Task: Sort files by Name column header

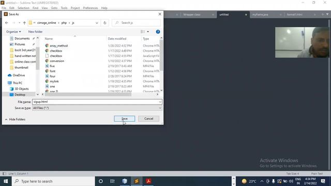Action: 49,39
